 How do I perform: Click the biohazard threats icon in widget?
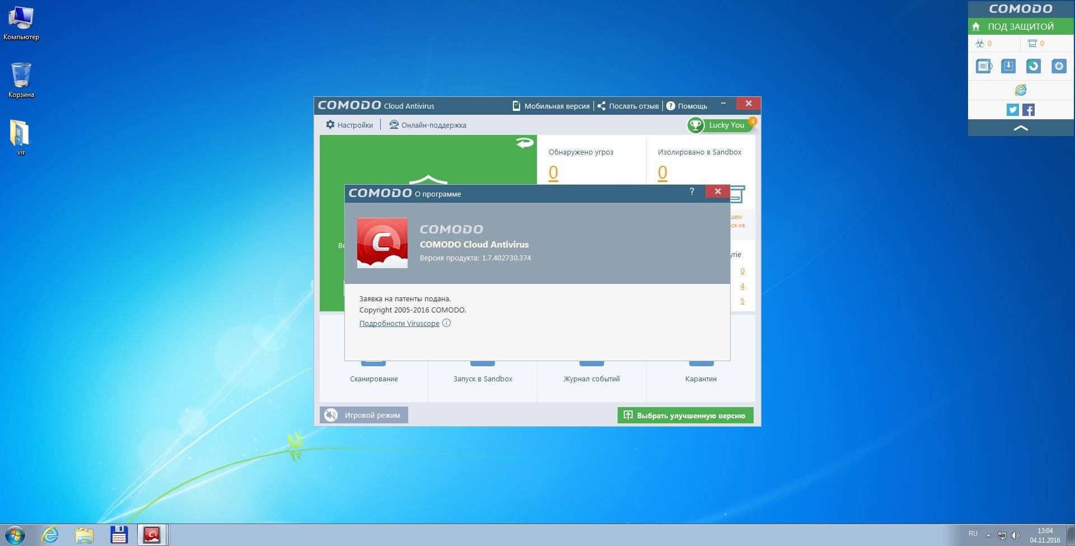click(979, 43)
